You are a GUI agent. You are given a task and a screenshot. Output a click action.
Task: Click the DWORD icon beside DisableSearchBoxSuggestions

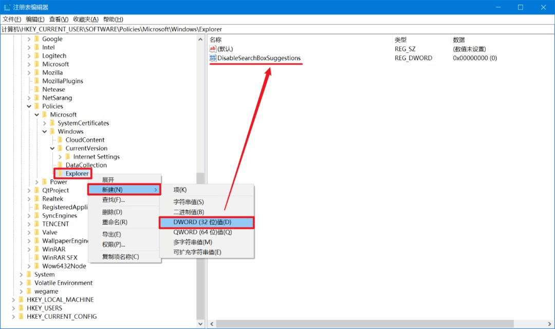click(x=212, y=58)
